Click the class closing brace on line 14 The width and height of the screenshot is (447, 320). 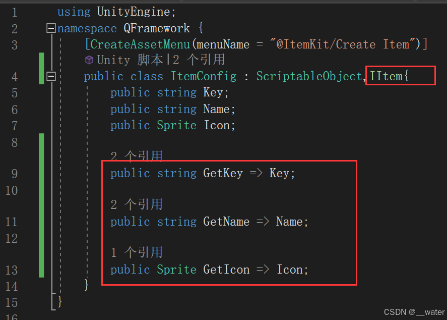coord(86,285)
